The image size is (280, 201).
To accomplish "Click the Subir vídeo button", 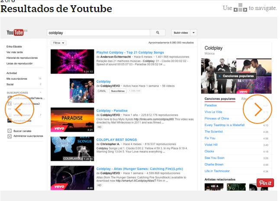I will point(181,32).
